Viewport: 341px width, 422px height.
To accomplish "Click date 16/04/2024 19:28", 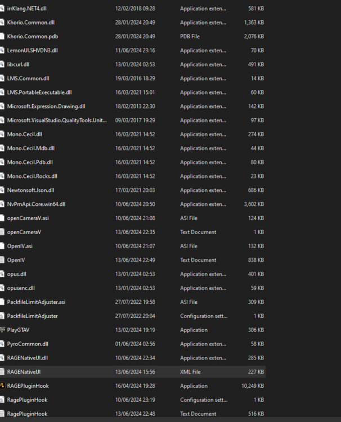I will [x=135, y=386].
